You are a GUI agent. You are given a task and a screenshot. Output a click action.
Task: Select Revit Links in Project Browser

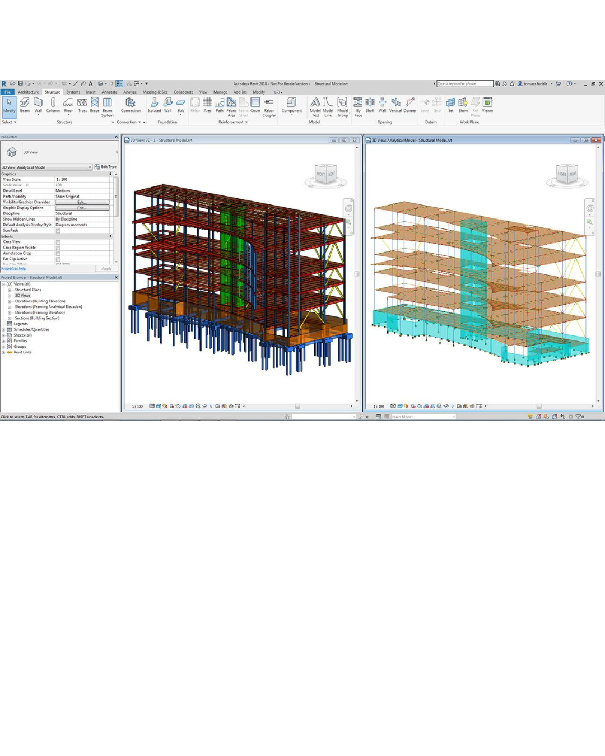coord(22,352)
